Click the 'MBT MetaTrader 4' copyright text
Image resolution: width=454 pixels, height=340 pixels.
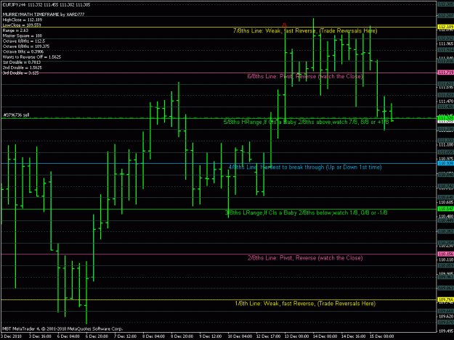62,328
